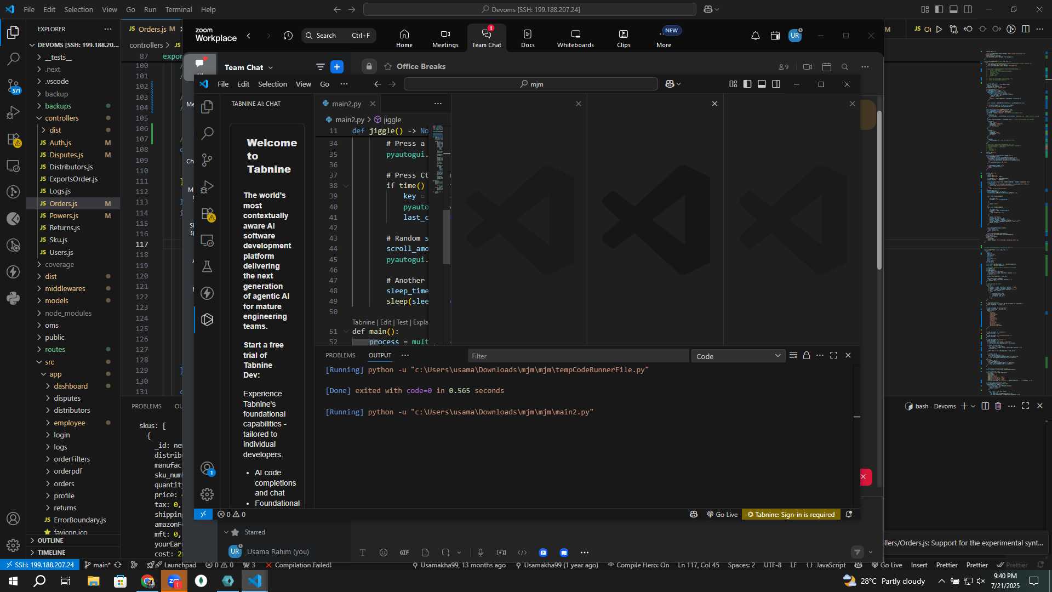
Task: Open Extensions view in mjm window activity bar
Action: [x=207, y=214]
